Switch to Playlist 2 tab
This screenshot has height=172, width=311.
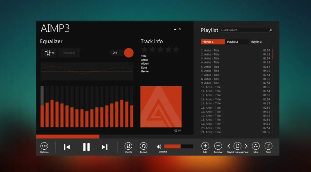(x=237, y=42)
